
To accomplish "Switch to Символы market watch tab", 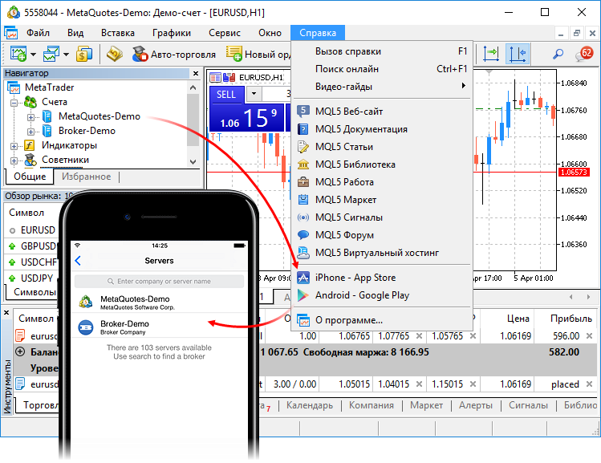I will (35, 292).
